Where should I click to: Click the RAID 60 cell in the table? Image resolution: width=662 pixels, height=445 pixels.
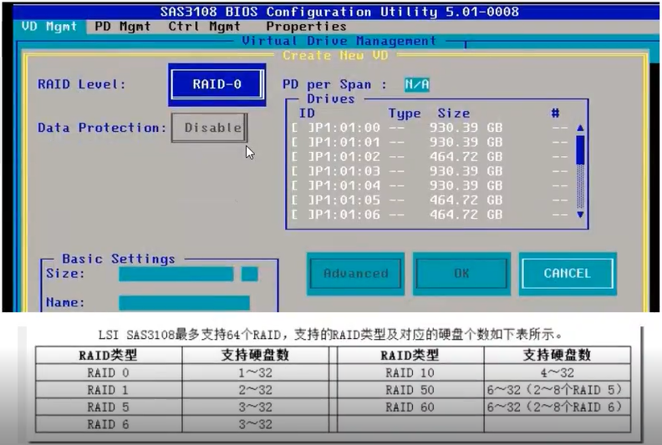[410, 407]
